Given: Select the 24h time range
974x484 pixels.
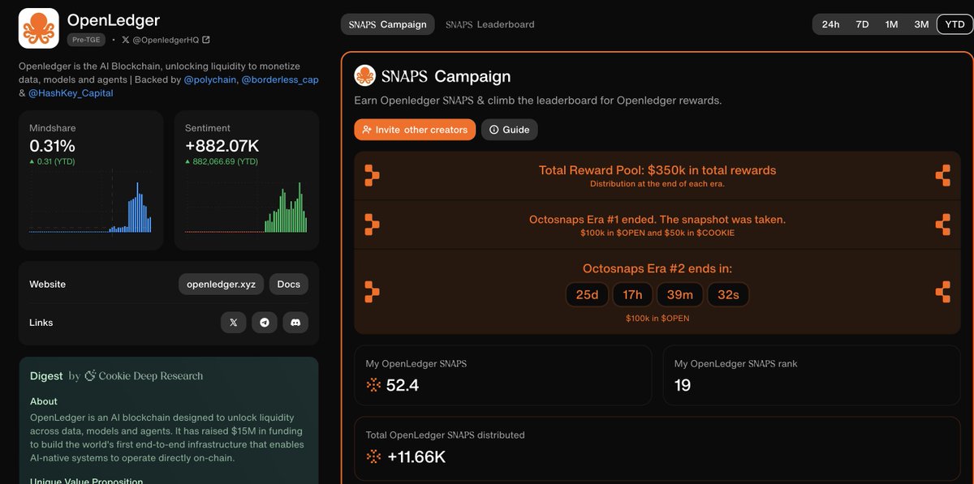Looking at the screenshot, I should [830, 24].
